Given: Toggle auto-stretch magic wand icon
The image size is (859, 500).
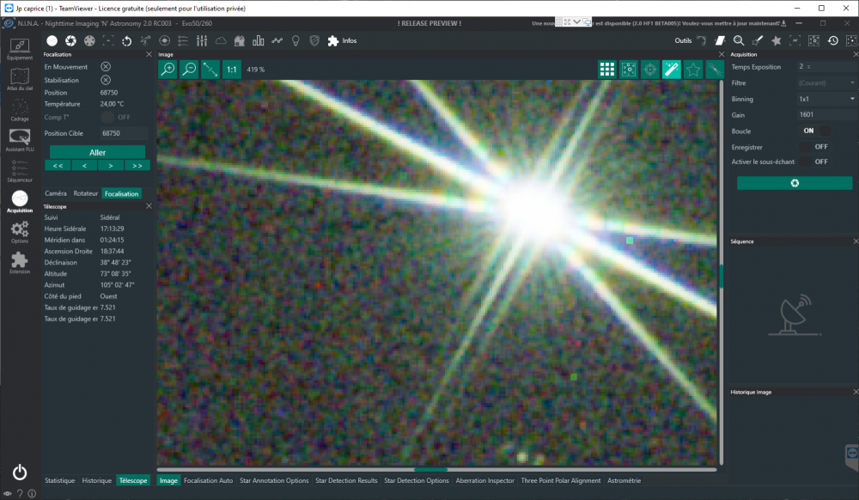Looking at the screenshot, I should [x=672, y=70].
